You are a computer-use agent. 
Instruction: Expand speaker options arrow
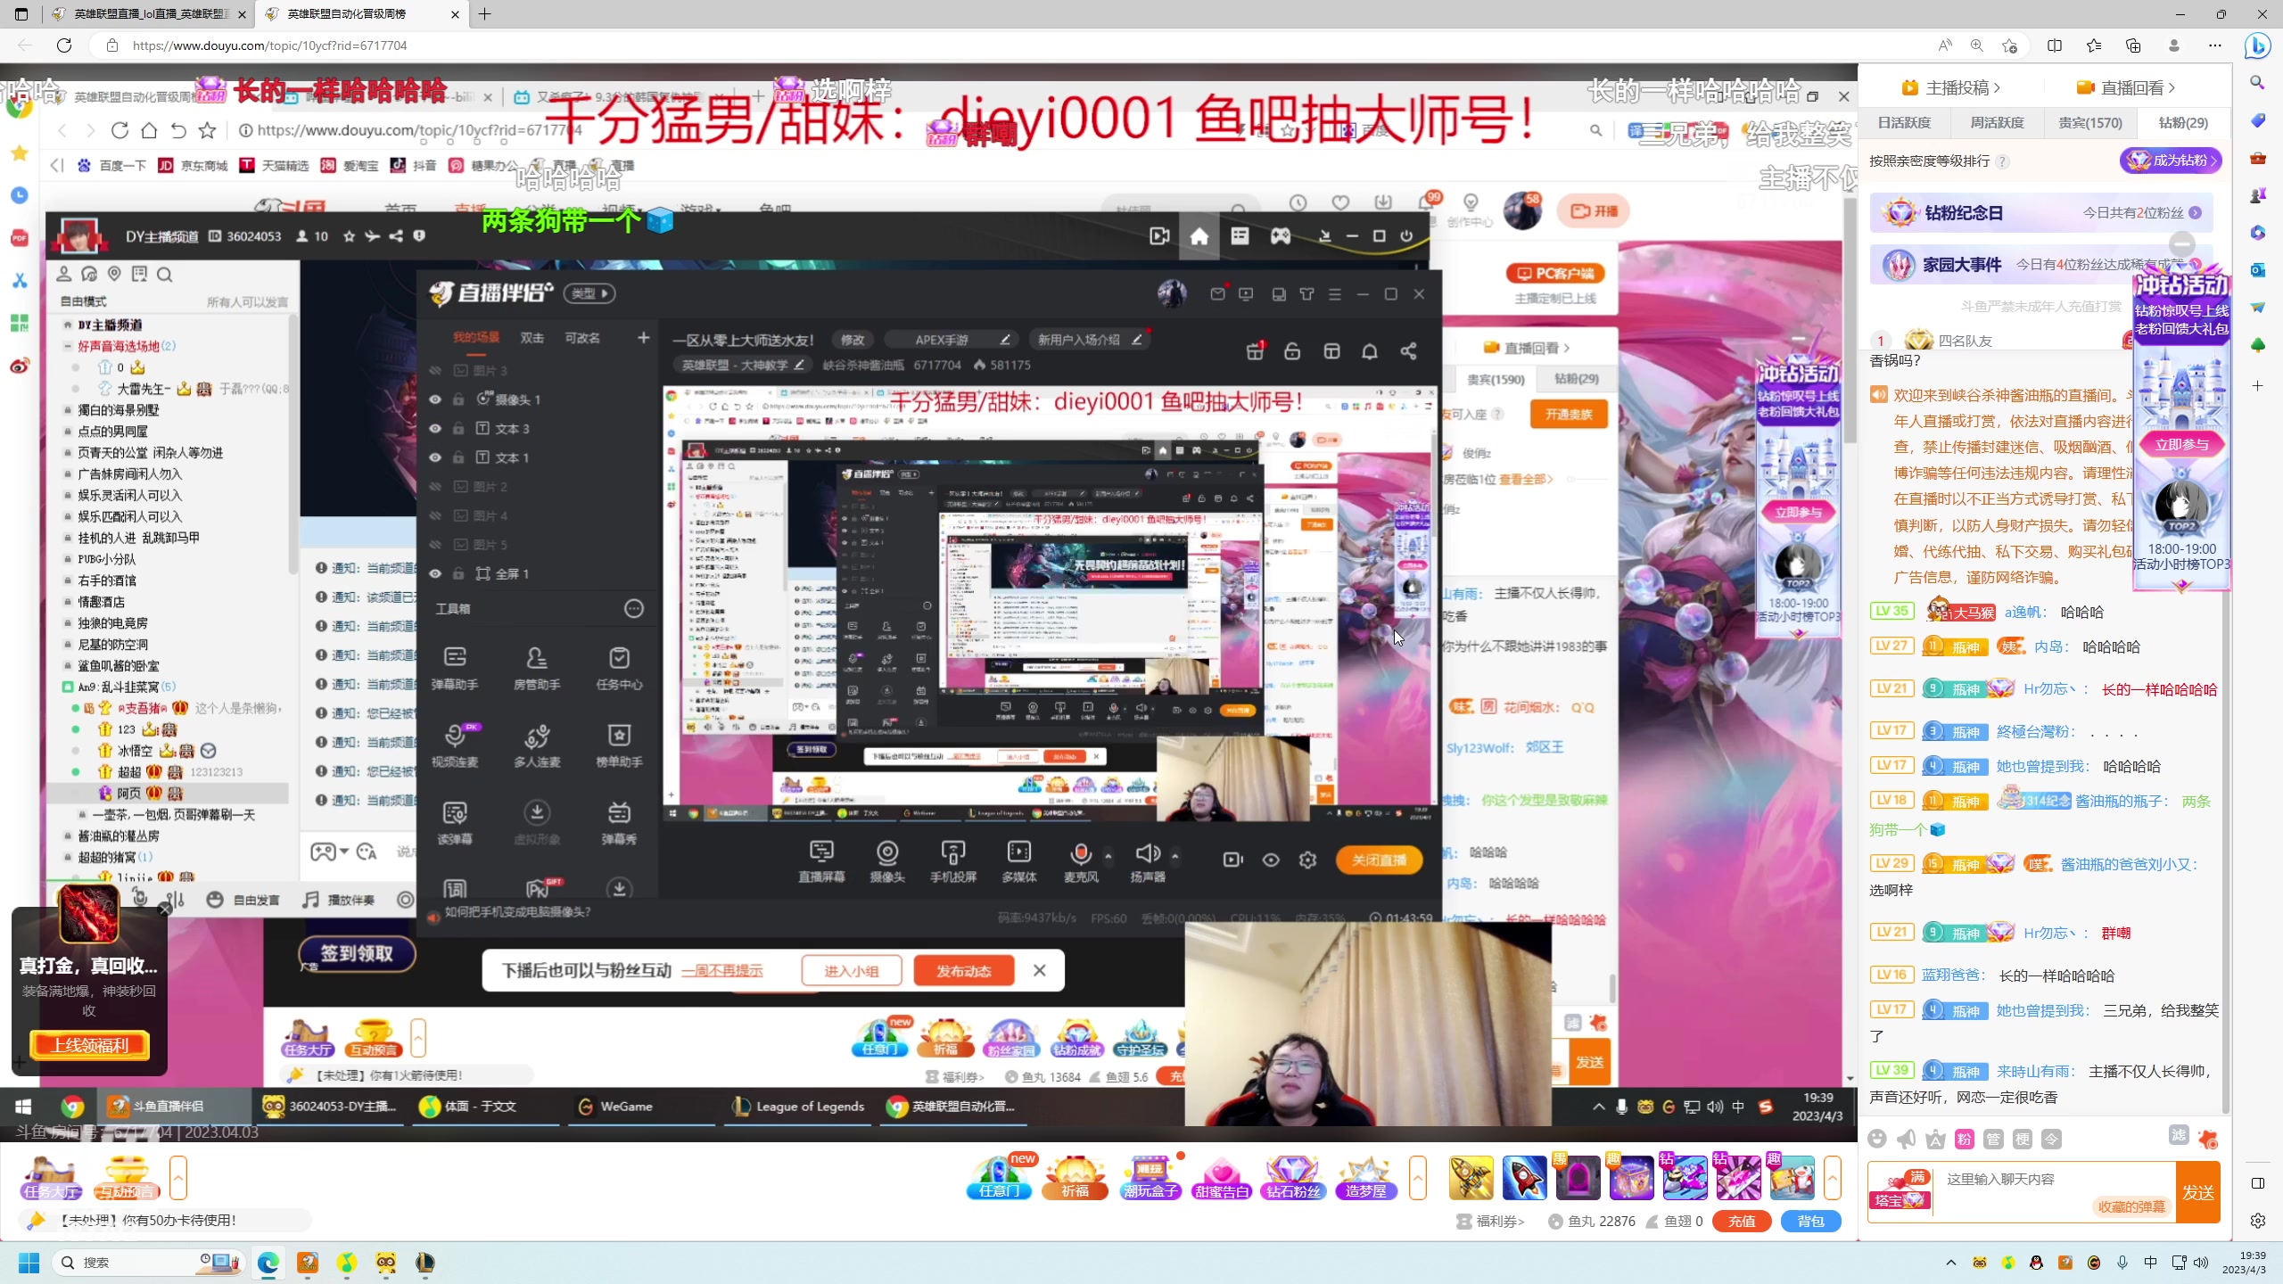[1175, 856]
